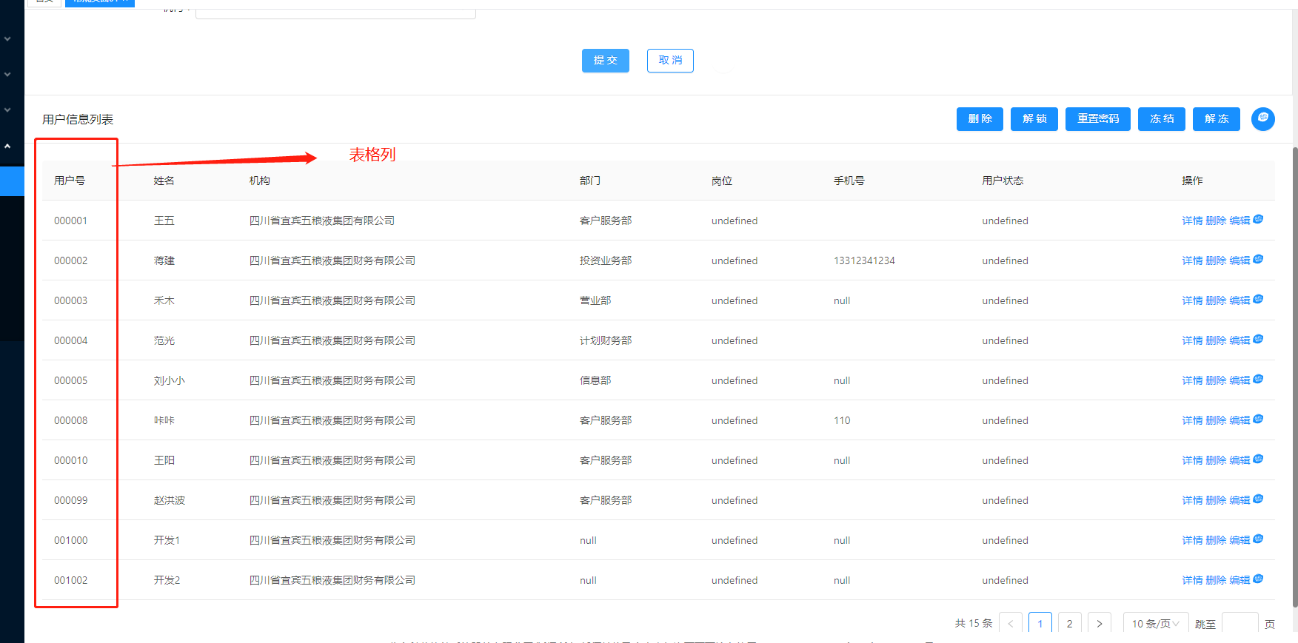Click the blue 删除 button above the table
Screen dimensions: 1298x643
[x=980, y=119]
